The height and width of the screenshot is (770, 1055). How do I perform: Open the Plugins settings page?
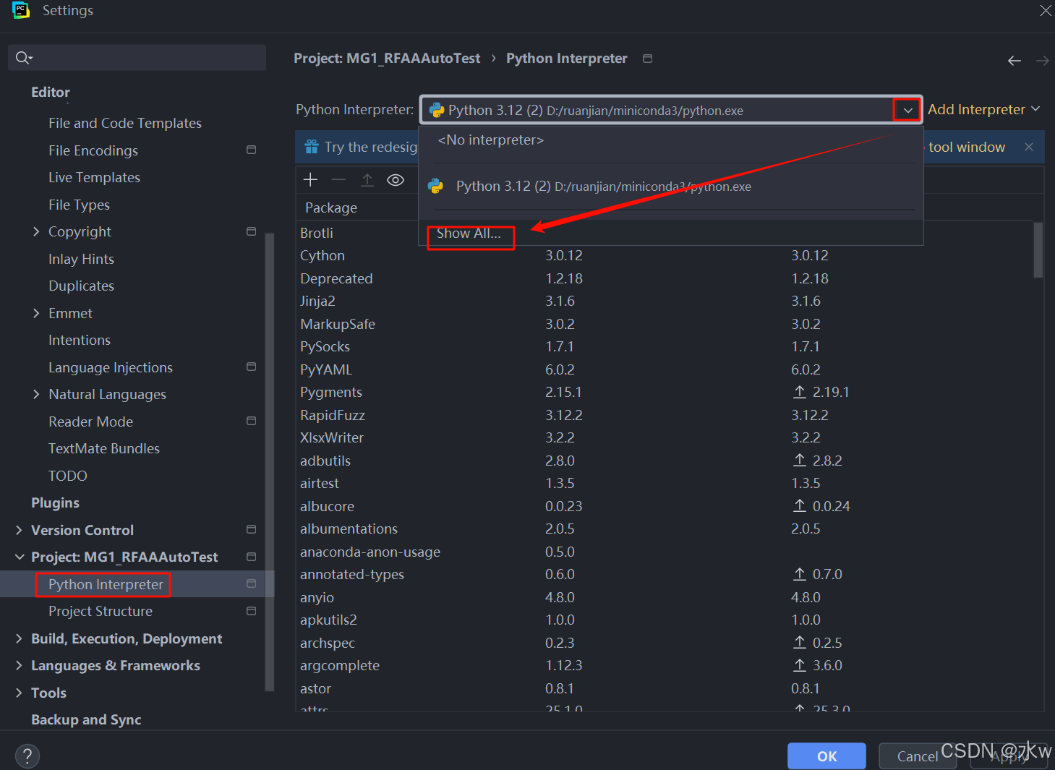pyautogui.click(x=55, y=502)
